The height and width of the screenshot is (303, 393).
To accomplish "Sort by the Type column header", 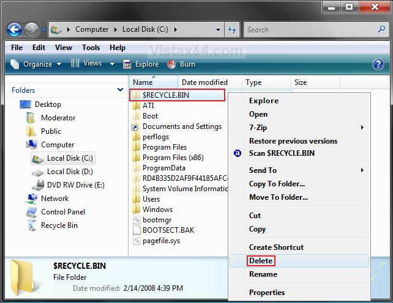I will point(266,82).
